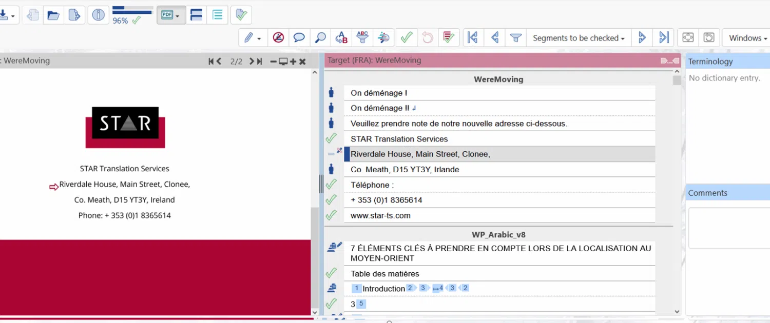Open the project information icon
Image resolution: width=770 pixels, height=323 pixels.
click(98, 15)
